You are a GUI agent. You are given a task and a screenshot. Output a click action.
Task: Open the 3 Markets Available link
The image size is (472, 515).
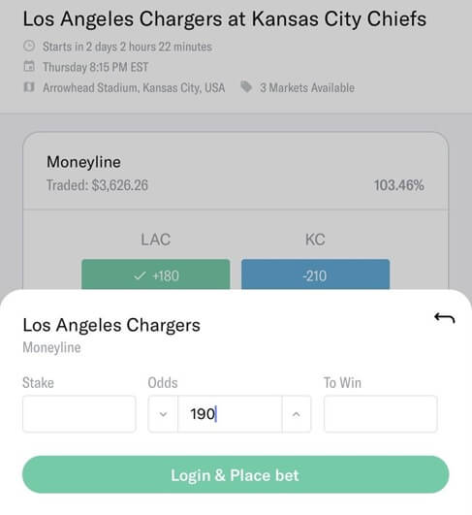click(307, 87)
